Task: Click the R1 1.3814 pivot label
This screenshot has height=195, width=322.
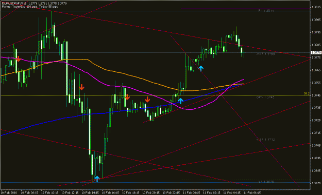Action: tap(266, 10)
